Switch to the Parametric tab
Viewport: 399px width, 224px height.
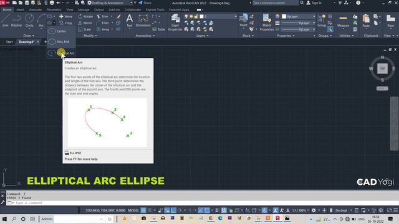pos(54,10)
